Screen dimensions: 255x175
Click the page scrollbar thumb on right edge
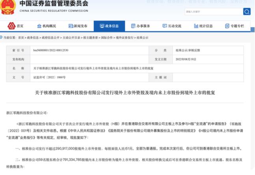point(253,30)
